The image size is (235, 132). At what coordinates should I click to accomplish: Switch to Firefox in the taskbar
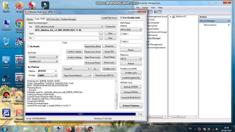coord(69,129)
